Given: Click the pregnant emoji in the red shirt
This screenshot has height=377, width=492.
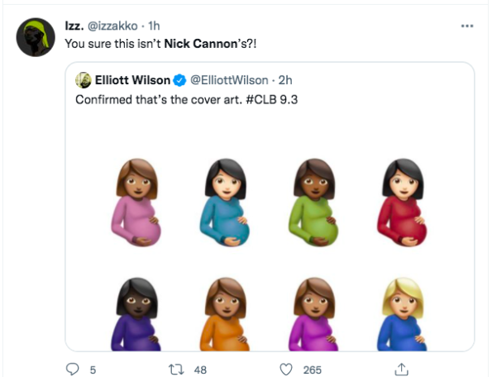Looking at the screenshot, I should [402, 203].
